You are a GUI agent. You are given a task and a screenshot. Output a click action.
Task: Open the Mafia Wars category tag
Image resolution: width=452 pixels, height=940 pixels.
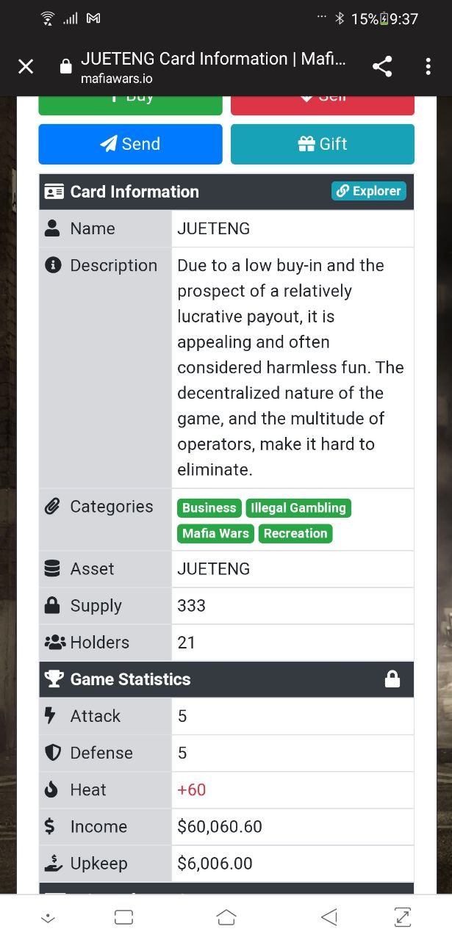click(x=215, y=533)
